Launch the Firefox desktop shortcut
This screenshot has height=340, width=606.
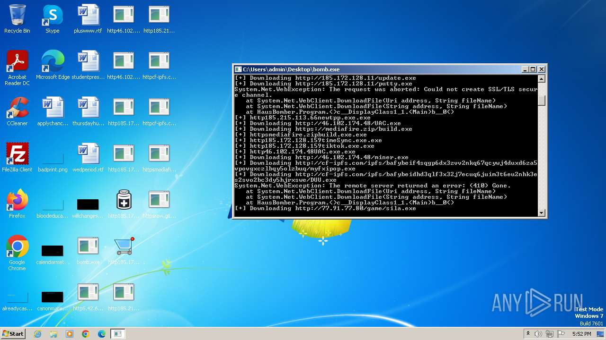coord(17,204)
